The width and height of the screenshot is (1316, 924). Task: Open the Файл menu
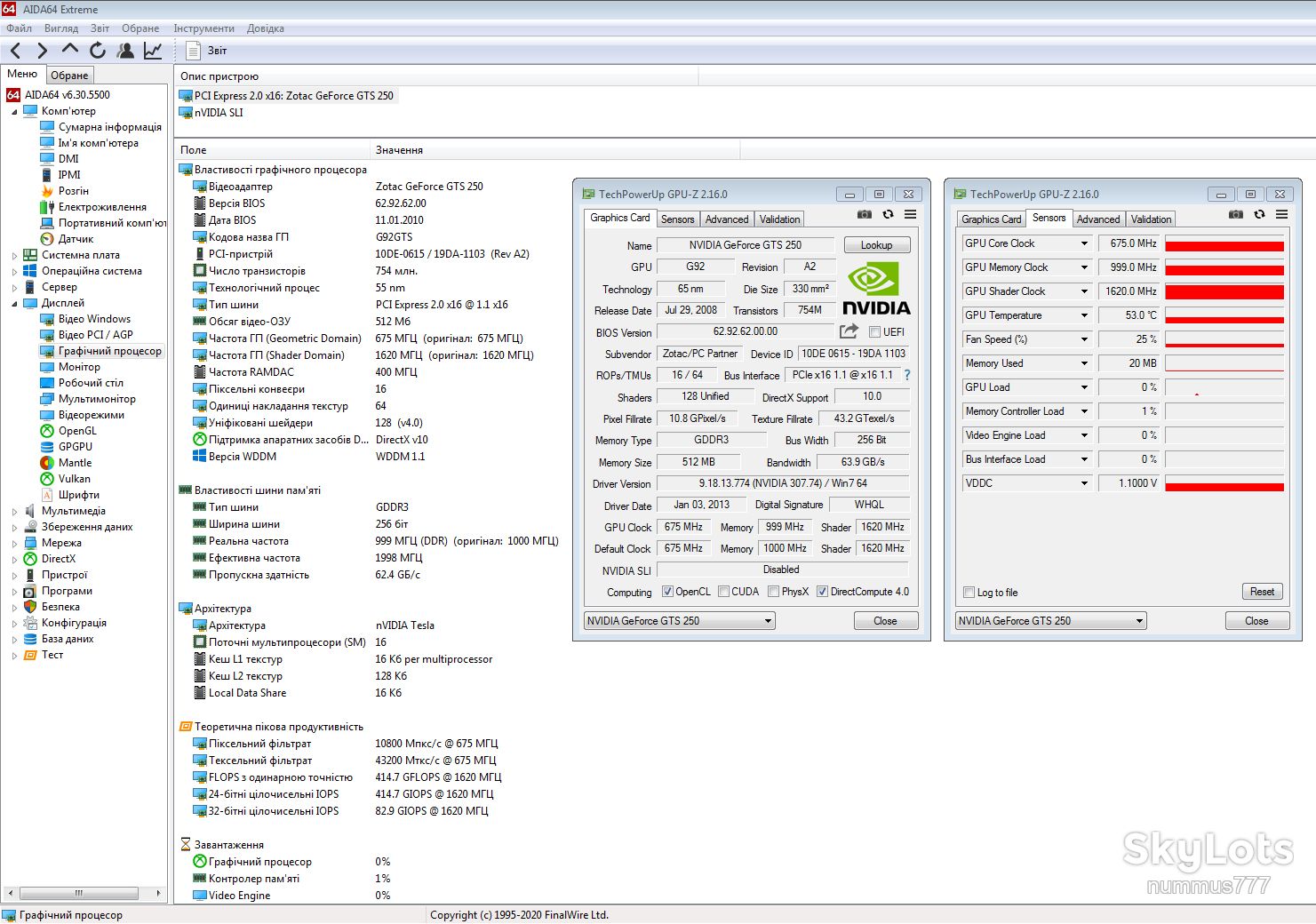coord(19,28)
